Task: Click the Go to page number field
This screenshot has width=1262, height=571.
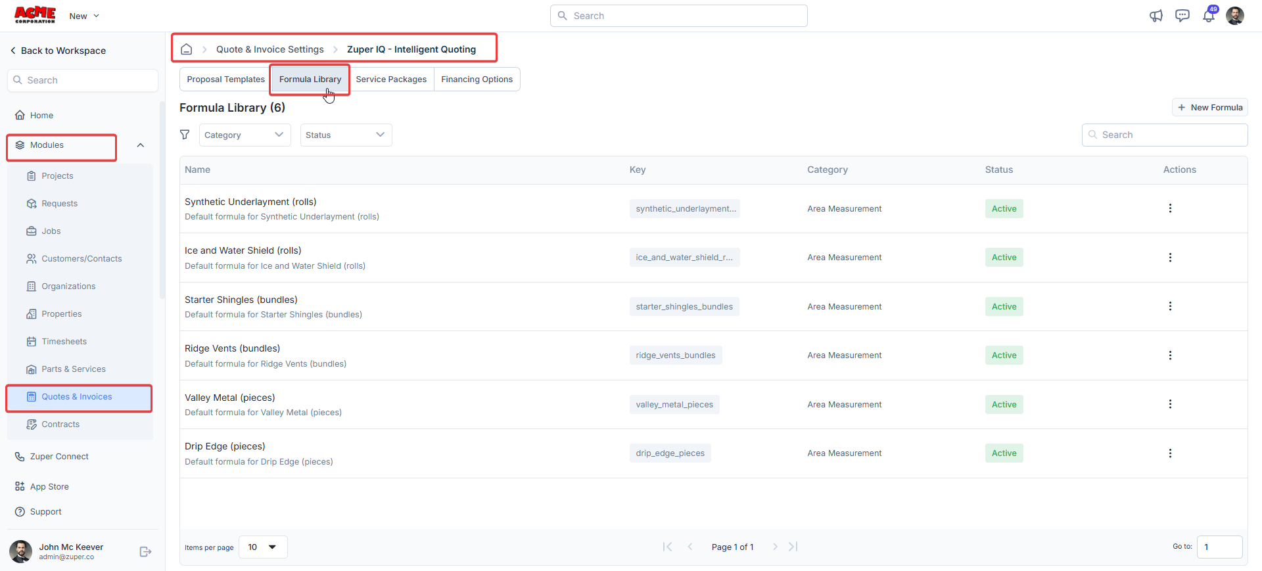Action: [x=1219, y=547]
